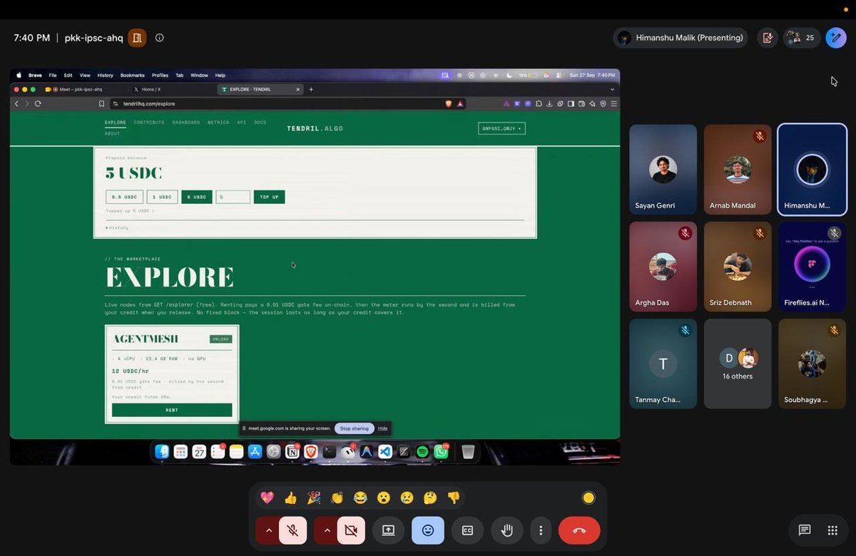The width and height of the screenshot is (856, 556).
Task: Open CONTRIBUTE link in Tendril nav
Action: [x=149, y=123]
